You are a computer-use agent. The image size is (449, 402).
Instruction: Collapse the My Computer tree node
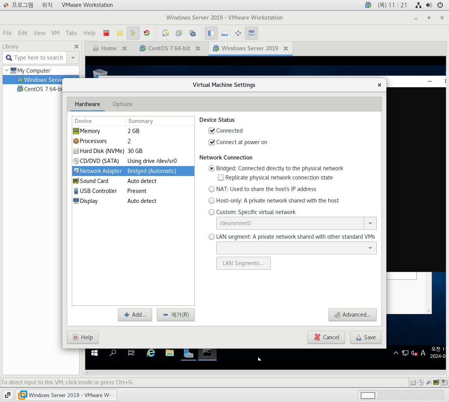click(x=7, y=70)
